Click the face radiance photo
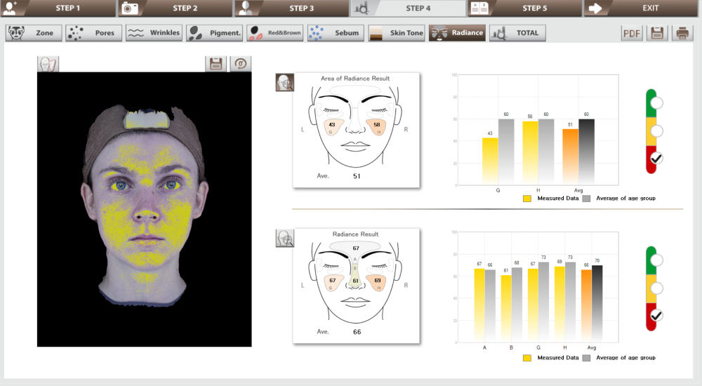 coord(144,209)
